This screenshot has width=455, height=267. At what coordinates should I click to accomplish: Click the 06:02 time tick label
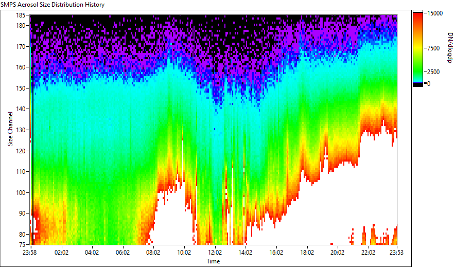122,253
